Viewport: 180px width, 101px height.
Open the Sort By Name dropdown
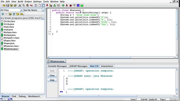(x=43, y=10)
